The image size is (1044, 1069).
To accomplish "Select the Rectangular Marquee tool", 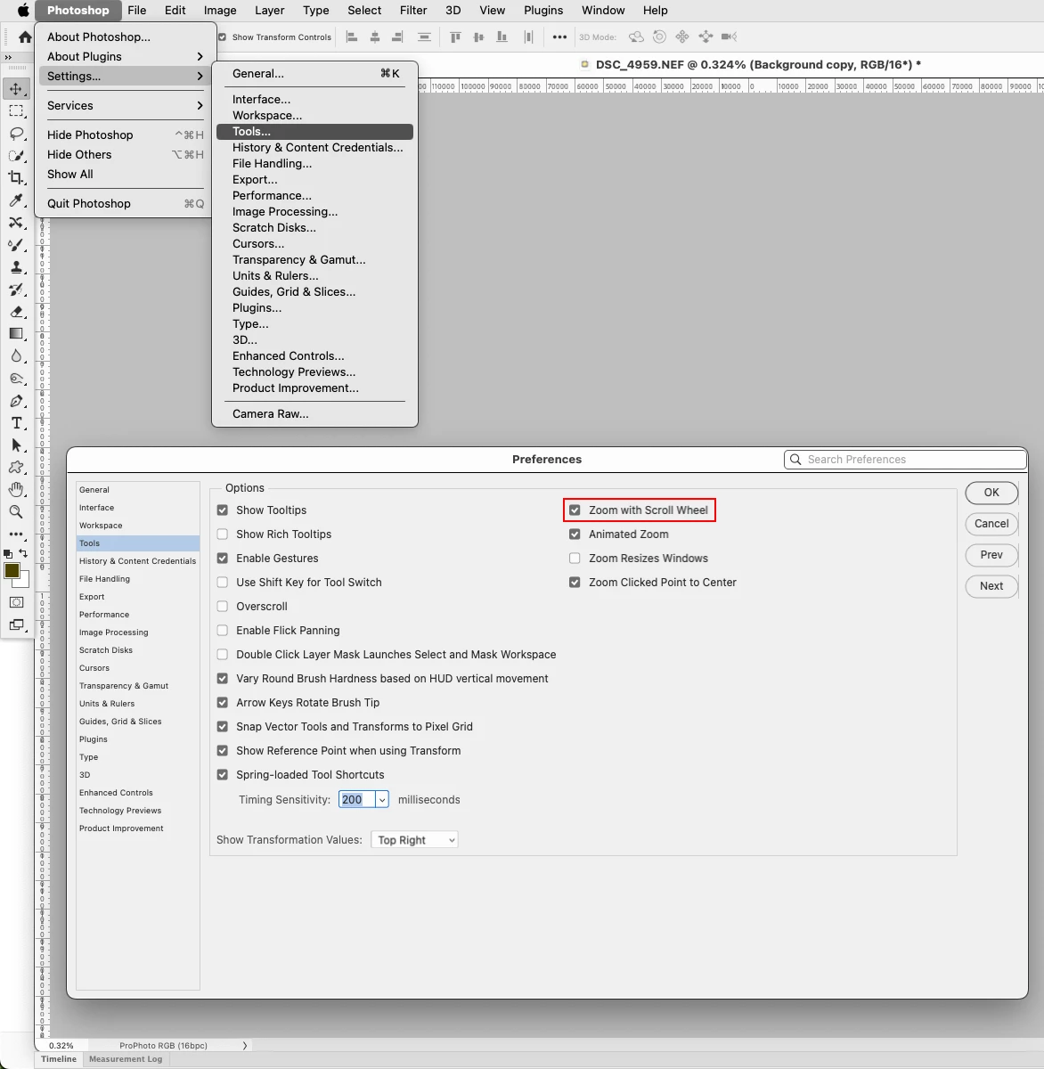I will coord(16,110).
